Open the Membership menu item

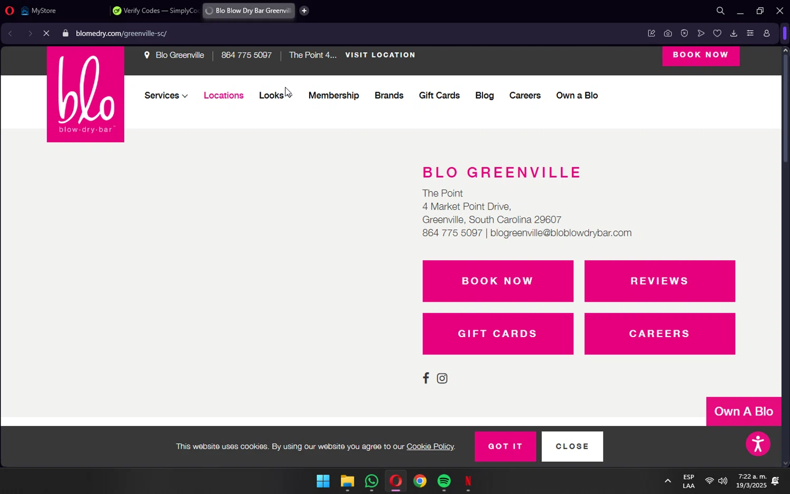tap(333, 95)
